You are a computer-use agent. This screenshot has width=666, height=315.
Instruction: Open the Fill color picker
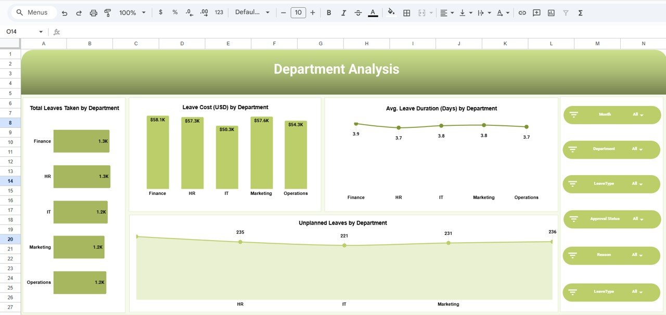(x=391, y=12)
